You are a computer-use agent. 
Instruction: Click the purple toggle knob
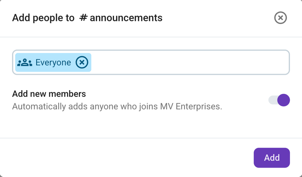[x=283, y=100]
